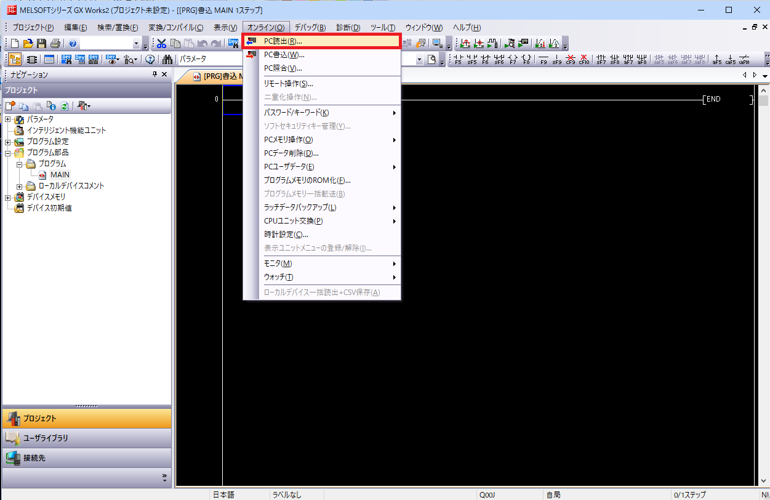Insert an open contact with the F5 icon
The height and width of the screenshot is (500, 770).
(x=458, y=60)
